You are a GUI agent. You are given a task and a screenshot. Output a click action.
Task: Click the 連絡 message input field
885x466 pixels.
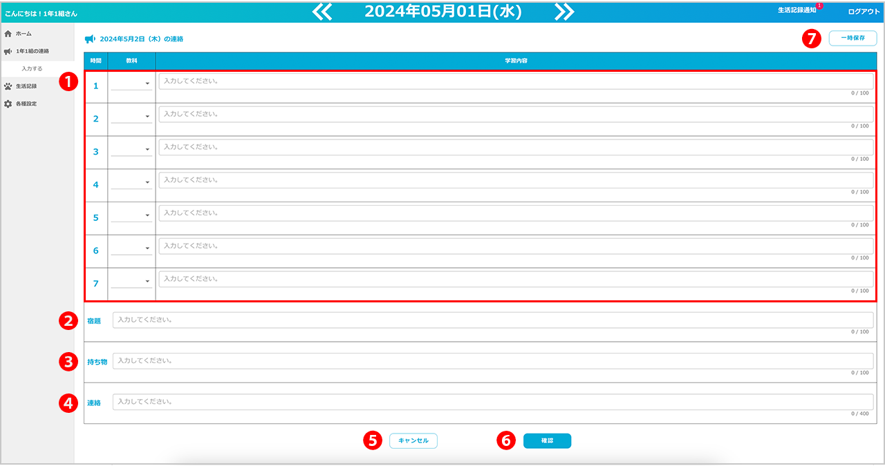click(x=492, y=402)
